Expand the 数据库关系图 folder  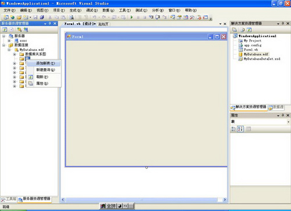15,54
